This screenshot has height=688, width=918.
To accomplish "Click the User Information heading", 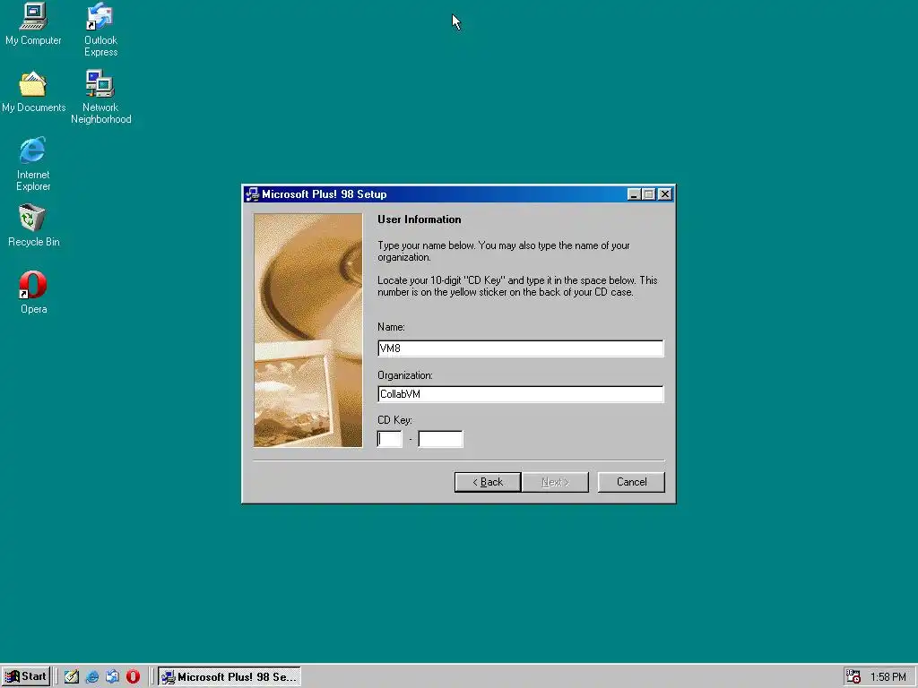I will [x=420, y=219].
